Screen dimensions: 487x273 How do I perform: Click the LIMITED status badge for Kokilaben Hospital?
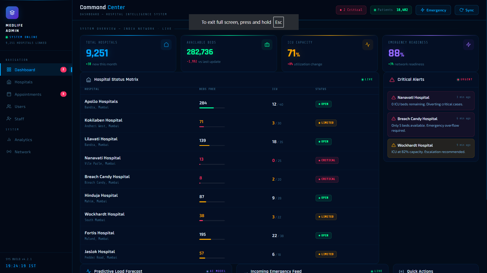click(x=326, y=123)
